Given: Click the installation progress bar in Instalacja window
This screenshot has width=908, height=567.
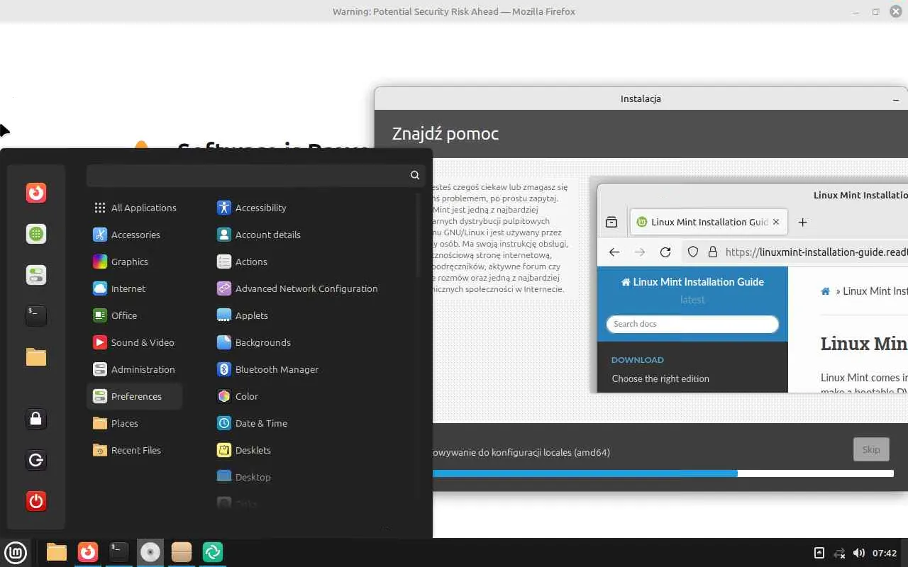Looking at the screenshot, I should [663, 473].
